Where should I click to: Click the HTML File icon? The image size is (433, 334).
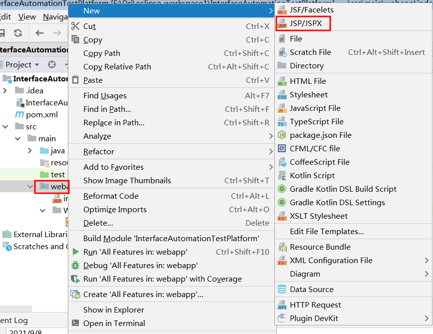pyautogui.click(x=282, y=81)
